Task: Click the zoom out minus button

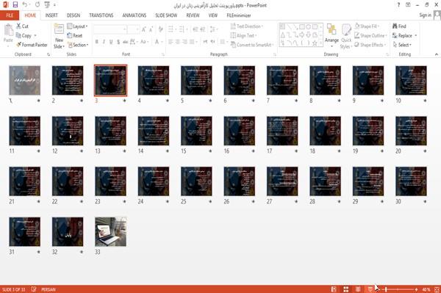Action: [379, 289]
